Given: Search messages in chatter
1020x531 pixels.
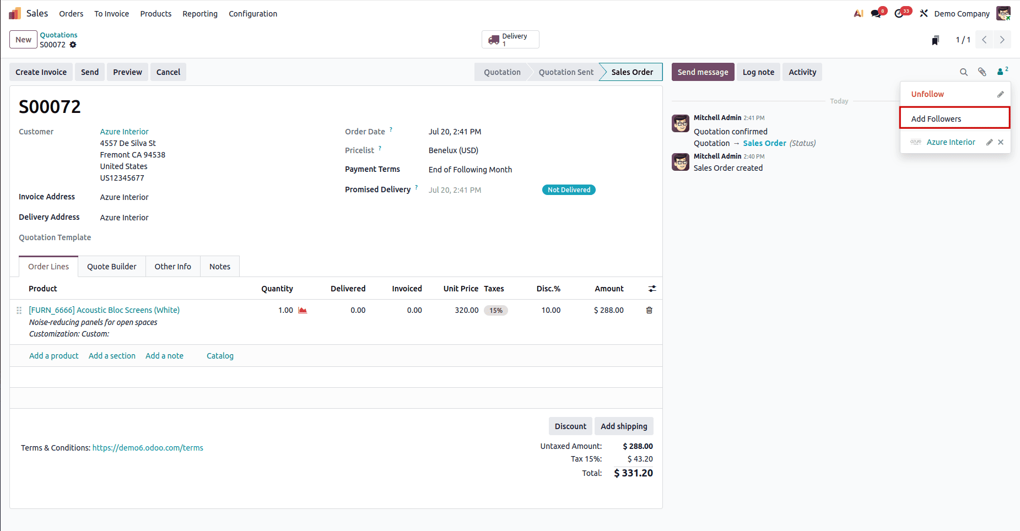Looking at the screenshot, I should point(964,72).
